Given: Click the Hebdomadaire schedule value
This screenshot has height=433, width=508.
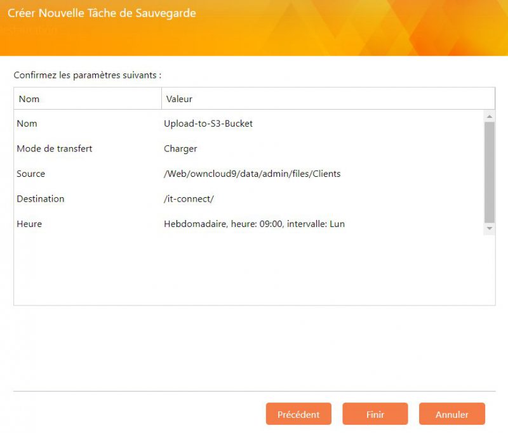Looking at the screenshot, I should tap(254, 224).
